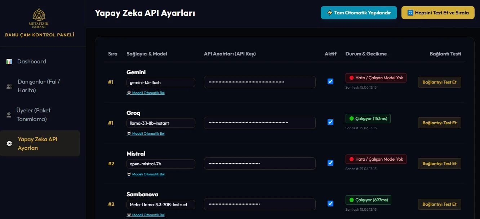Open Modeli Otomatik Bul for Groq
This screenshot has width=480, height=219.
(146, 134)
